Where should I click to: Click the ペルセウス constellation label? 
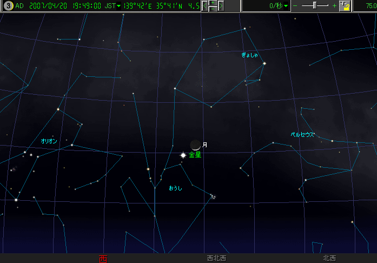(302, 134)
